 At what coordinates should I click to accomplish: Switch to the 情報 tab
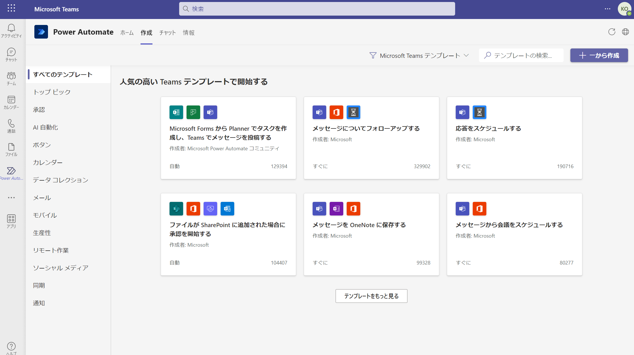click(189, 33)
